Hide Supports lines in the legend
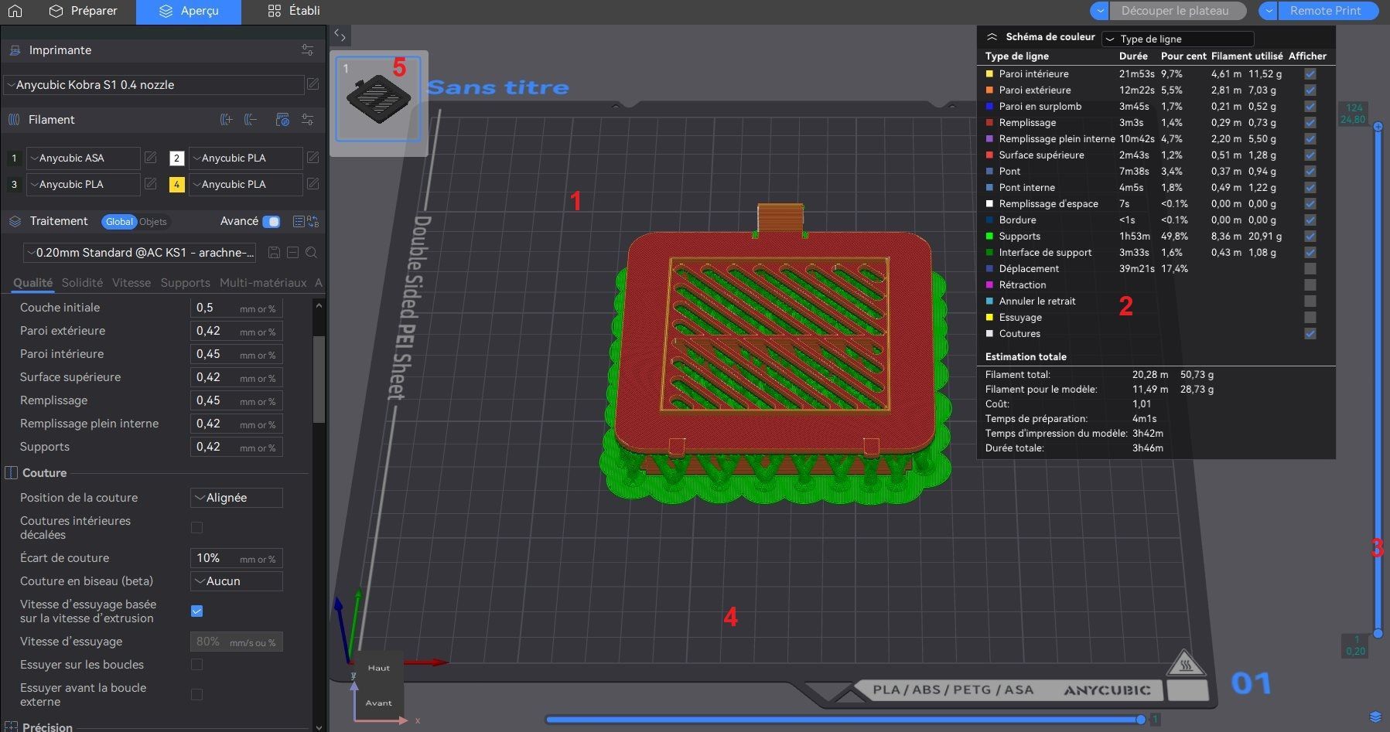Image resolution: width=1390 pixels, height=732 pixels. click(x=1310, y=237)
